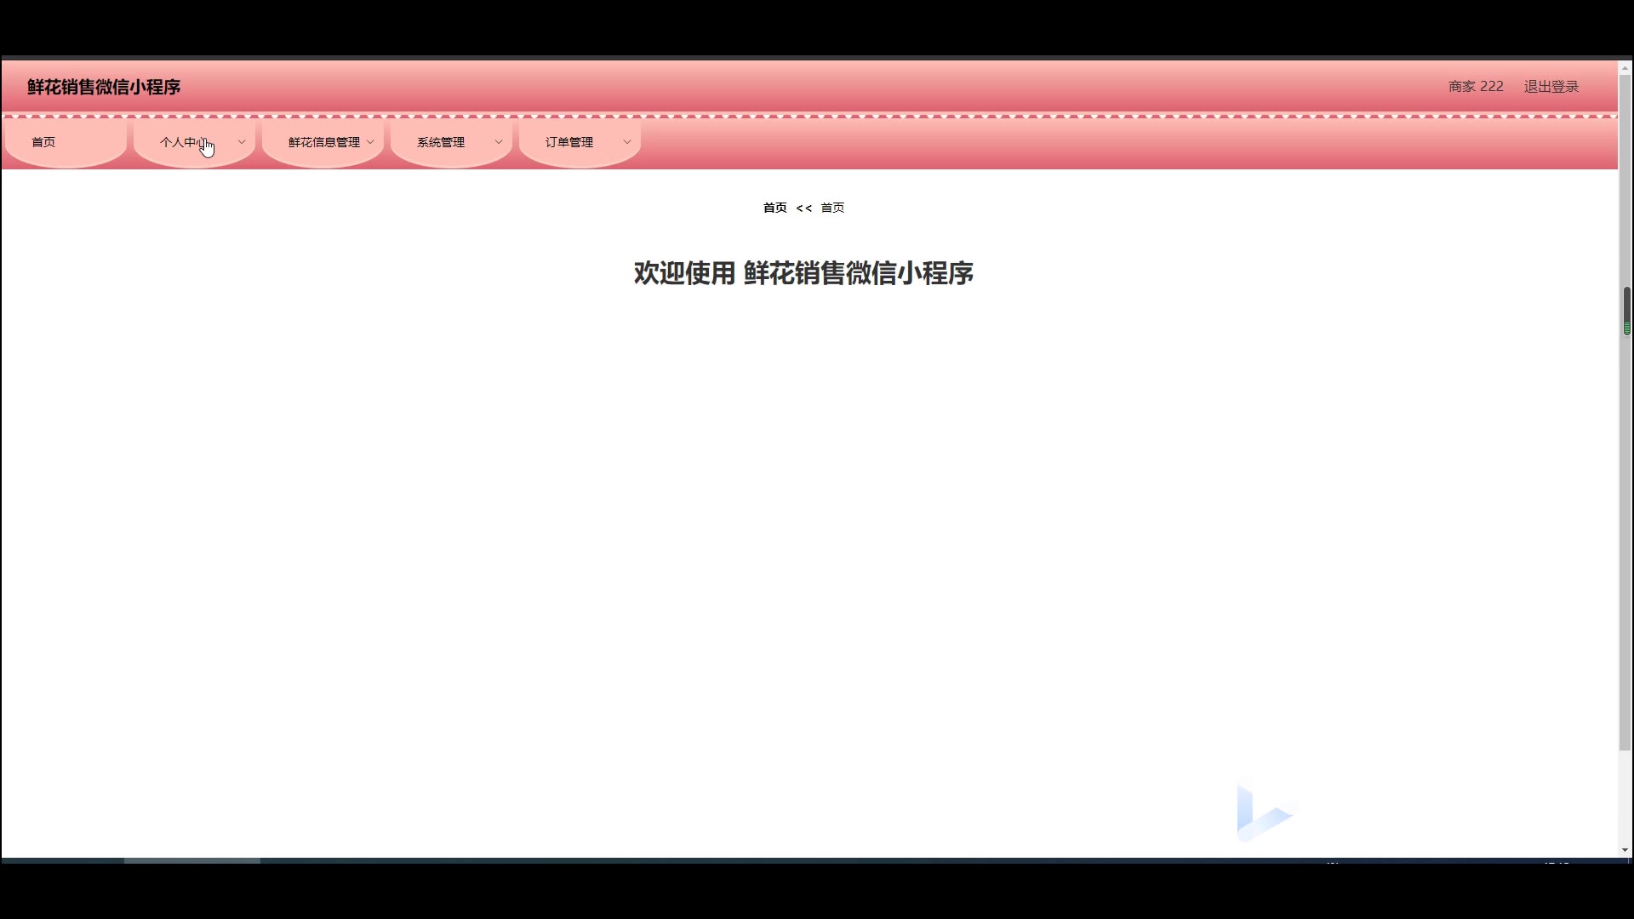
Task: Click the vertical scrollbar thumb
Action: coord(1626,311)
